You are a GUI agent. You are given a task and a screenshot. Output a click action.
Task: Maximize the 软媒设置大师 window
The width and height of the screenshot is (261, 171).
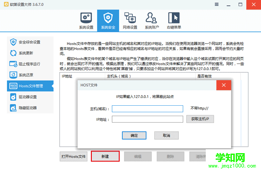coord(240,4)
